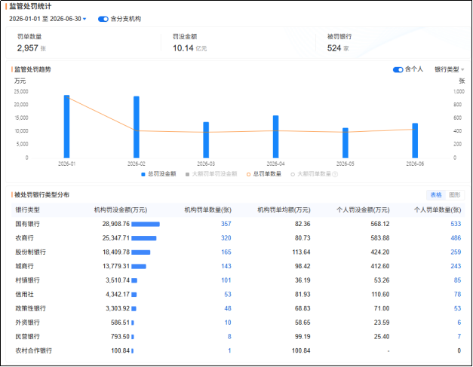This screenshot has width=473, height=367.
Task: Click the 大额罚单数量 legend circle icon
Action: 292,174
